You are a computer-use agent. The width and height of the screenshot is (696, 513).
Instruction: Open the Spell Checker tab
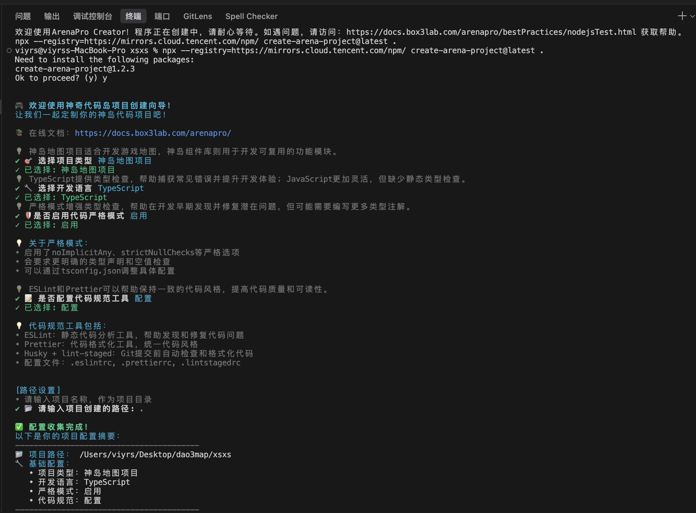[x=251, y=16]
